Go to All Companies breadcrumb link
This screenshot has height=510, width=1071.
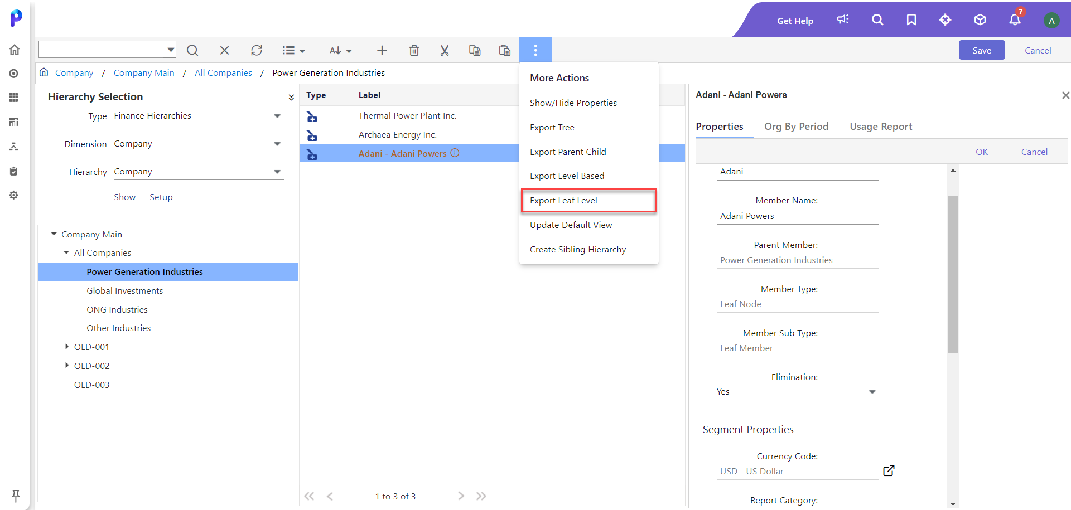pyautogui.click(x=223, y=73)
